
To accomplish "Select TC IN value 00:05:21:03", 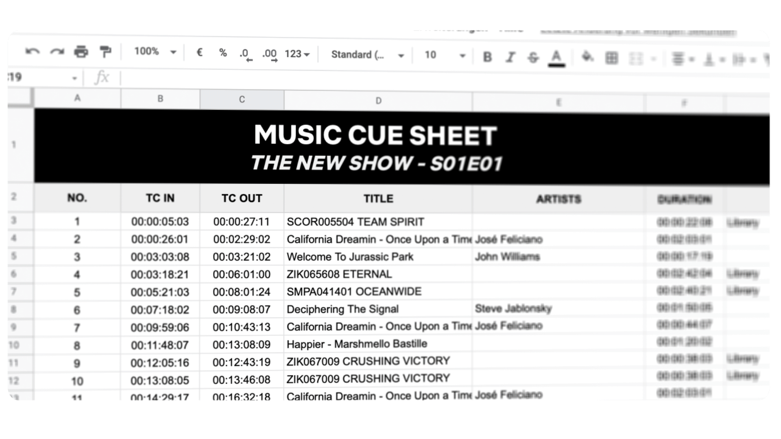I will 160,292.
